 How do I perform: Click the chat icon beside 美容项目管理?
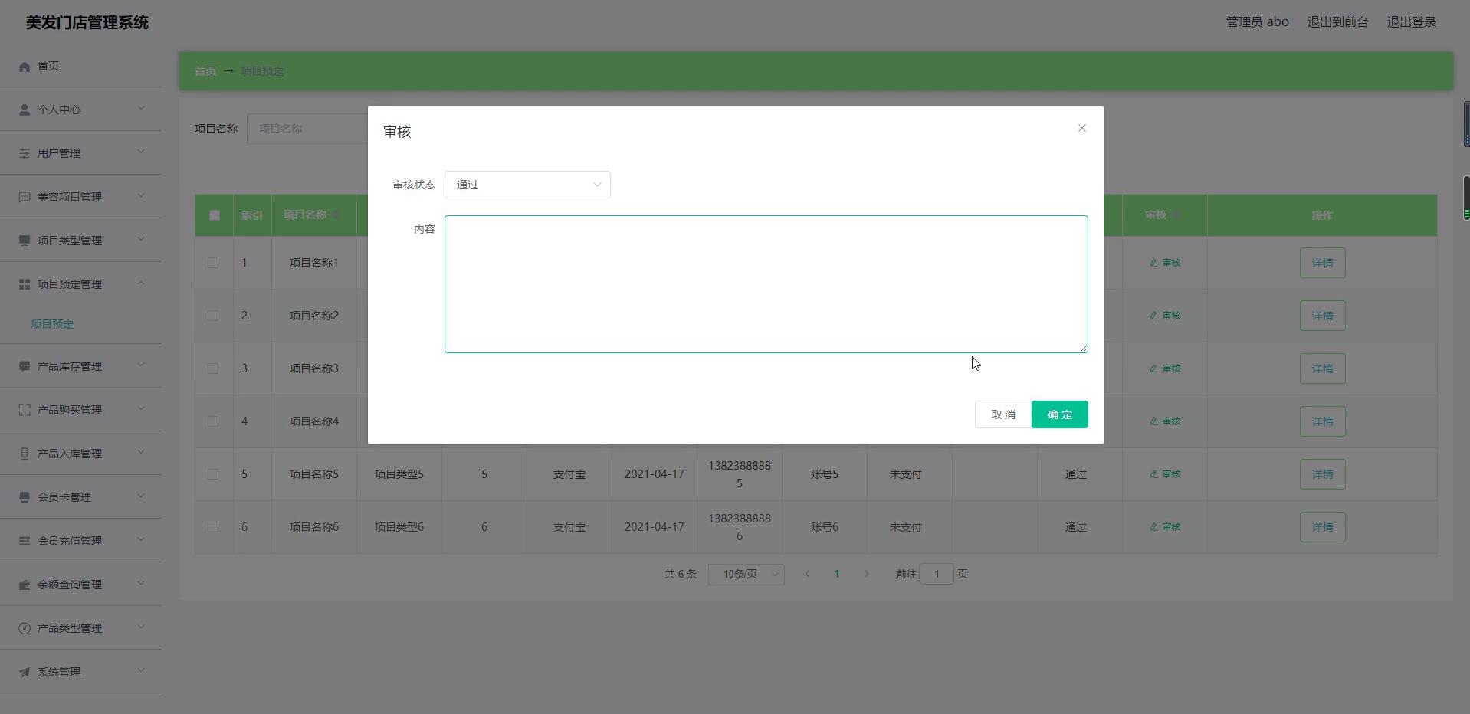[x=25, y=197]
